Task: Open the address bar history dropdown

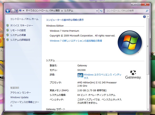Action: (x=97, y=11)
